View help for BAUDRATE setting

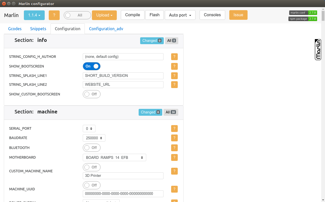pyautogui.click(x=174, y=138)
